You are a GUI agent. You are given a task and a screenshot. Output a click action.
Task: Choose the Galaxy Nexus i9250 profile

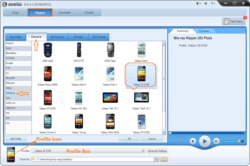click(x=48, y=74)
